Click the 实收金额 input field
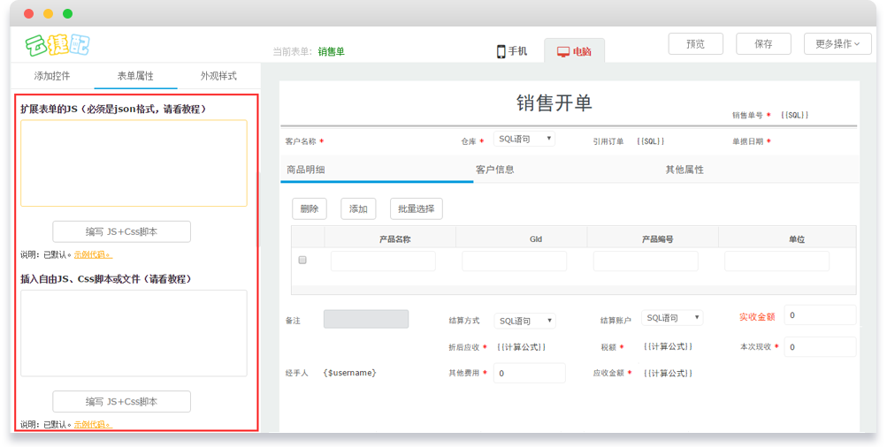Viewport: 887px width, 447px height. [x=819, y=315]
